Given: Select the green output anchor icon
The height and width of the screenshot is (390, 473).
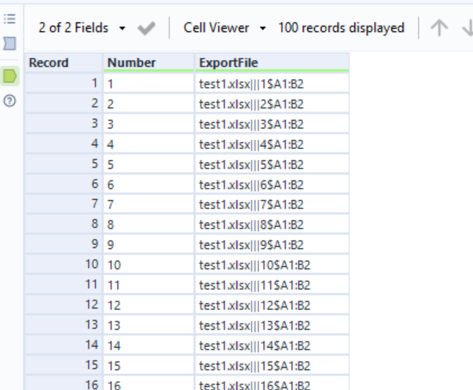Looking at the screenshot, I should pos(10,77).
